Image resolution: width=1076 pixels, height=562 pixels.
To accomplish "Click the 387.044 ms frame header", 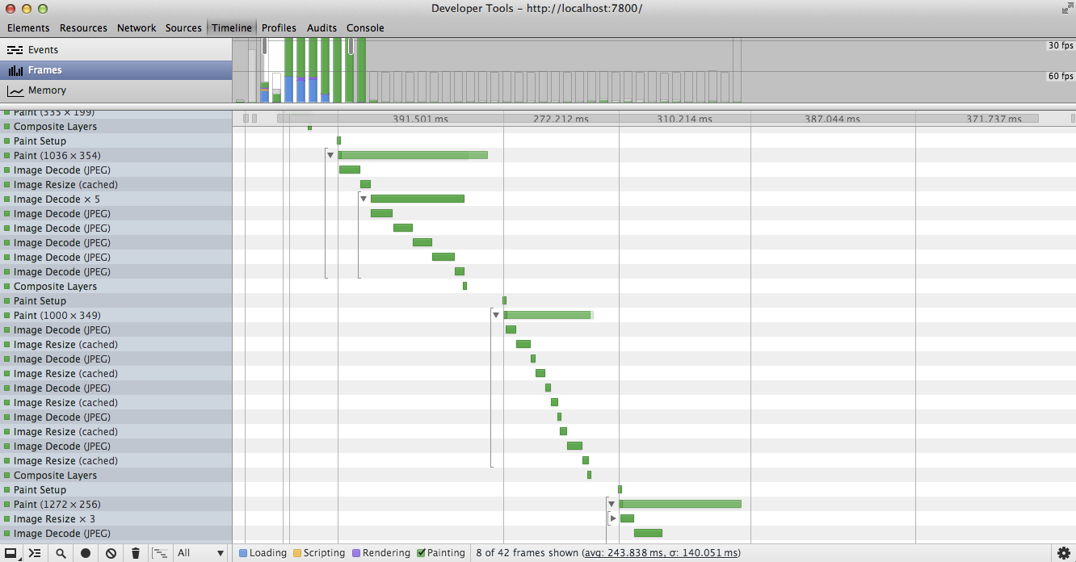I will coord(832,119).
